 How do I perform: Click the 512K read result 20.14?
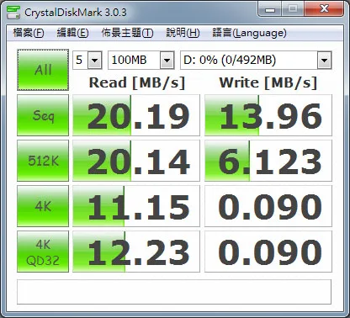136,161
